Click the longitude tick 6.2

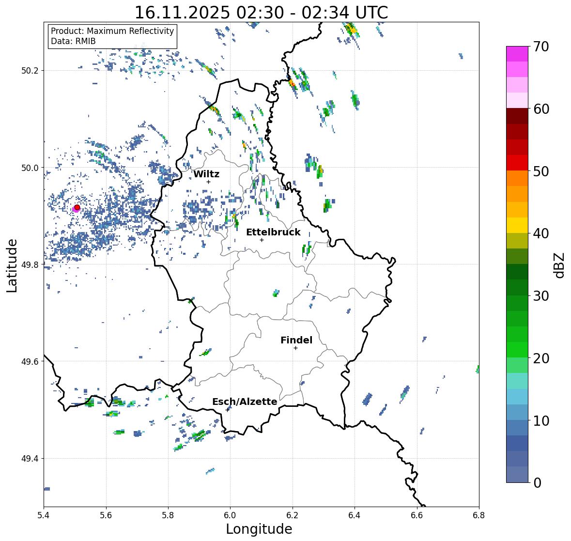tap(293, 515)
